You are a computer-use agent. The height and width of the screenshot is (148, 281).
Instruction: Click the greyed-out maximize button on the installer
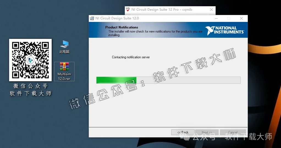tap(228, 18)
